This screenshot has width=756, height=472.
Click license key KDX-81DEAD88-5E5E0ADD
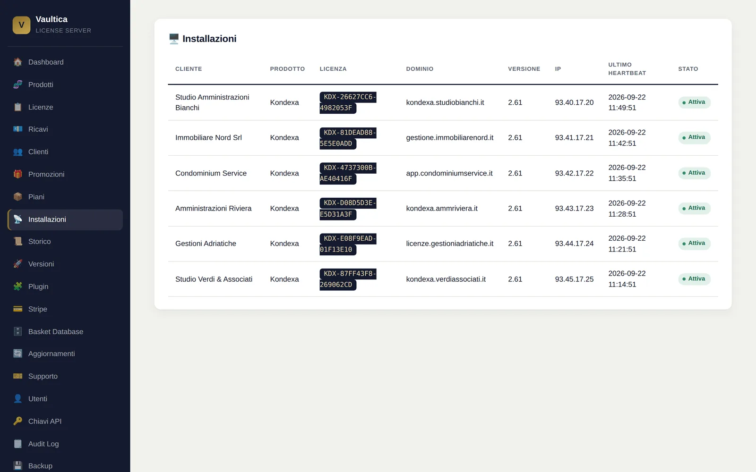tap(348, 138)
